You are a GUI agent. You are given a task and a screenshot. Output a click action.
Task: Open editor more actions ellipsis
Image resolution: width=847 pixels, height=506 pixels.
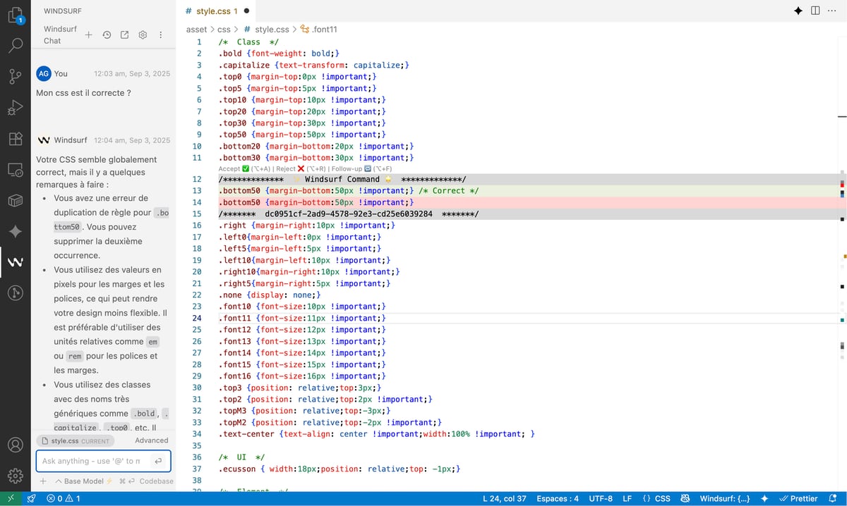click(831, 11)
